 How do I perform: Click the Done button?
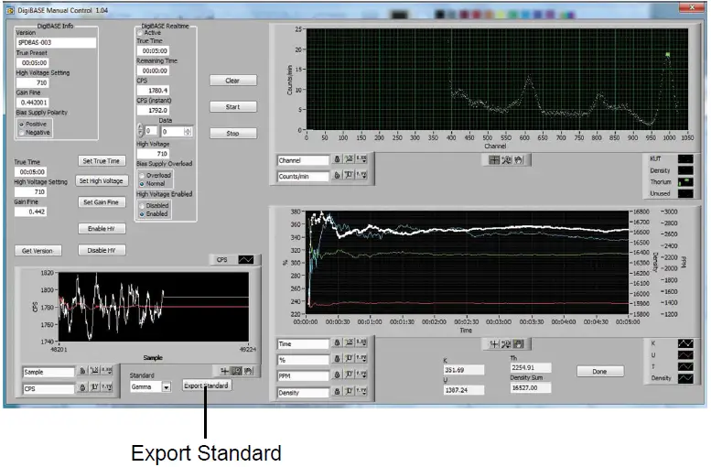pos(600,371)
